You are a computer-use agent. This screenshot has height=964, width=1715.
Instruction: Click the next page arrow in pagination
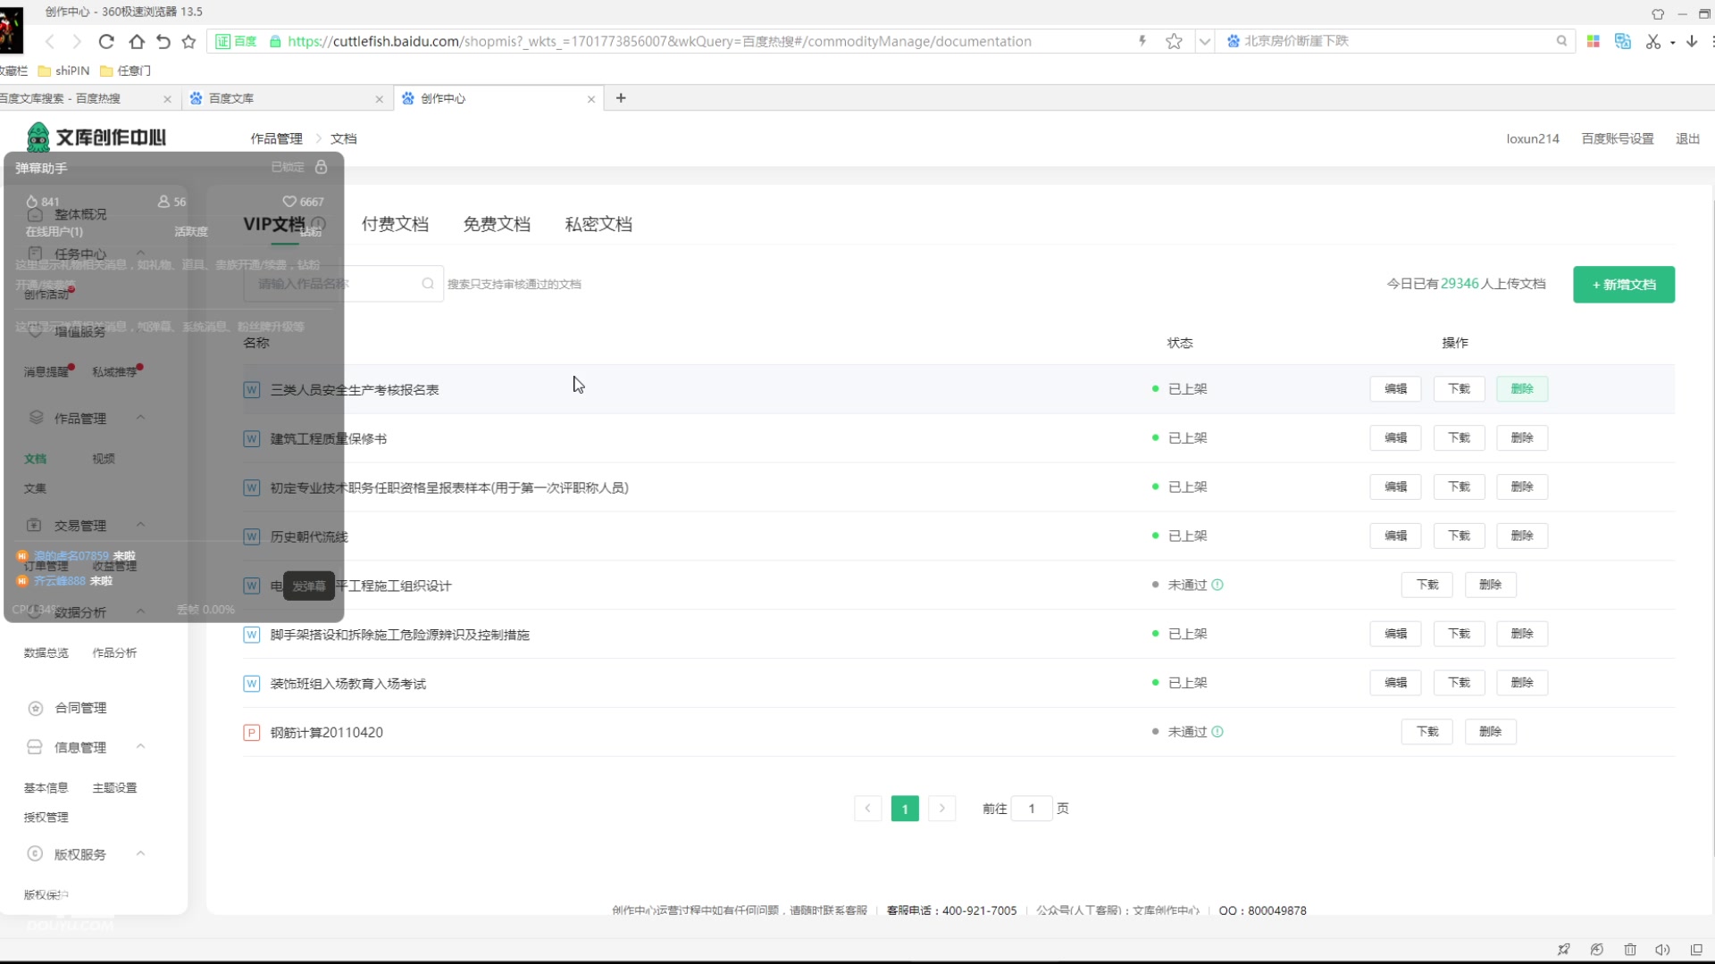pos(941,809)
